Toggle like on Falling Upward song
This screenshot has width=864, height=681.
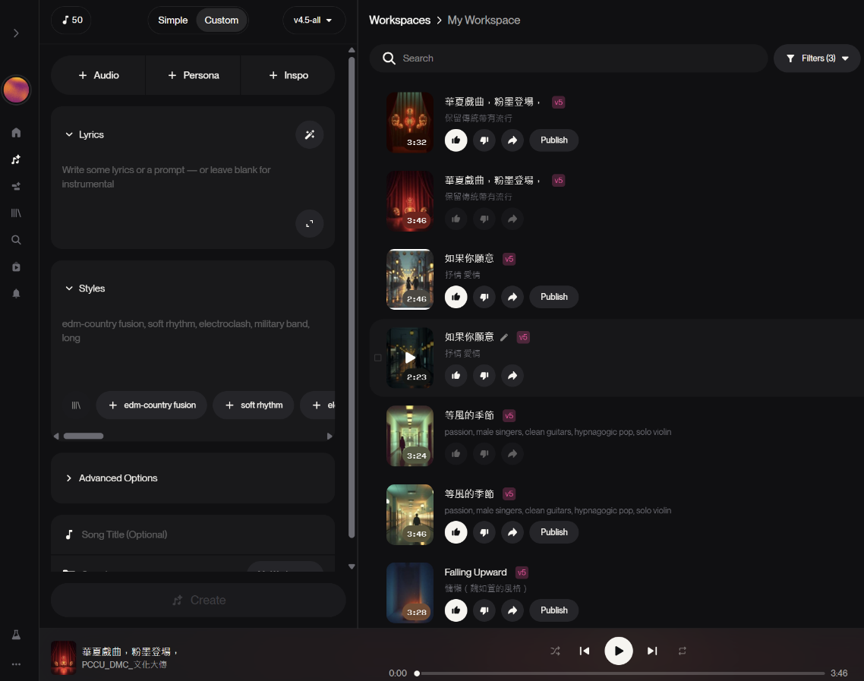click(x=456, y=610)
